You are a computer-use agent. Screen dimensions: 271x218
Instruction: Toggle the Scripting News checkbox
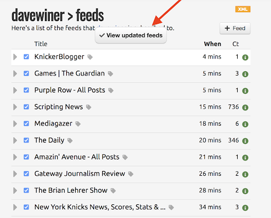pyautogui.click(x=26, y=107)
